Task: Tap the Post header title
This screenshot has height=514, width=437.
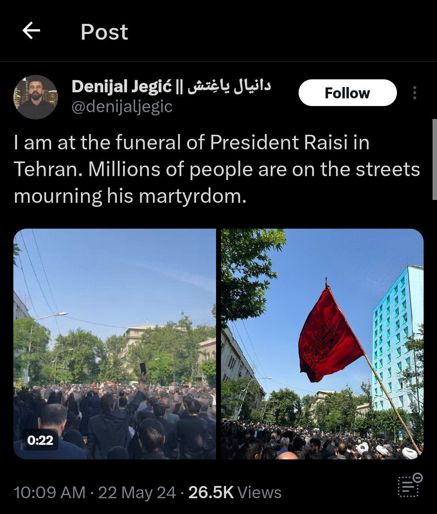Action: click(104, 32)
